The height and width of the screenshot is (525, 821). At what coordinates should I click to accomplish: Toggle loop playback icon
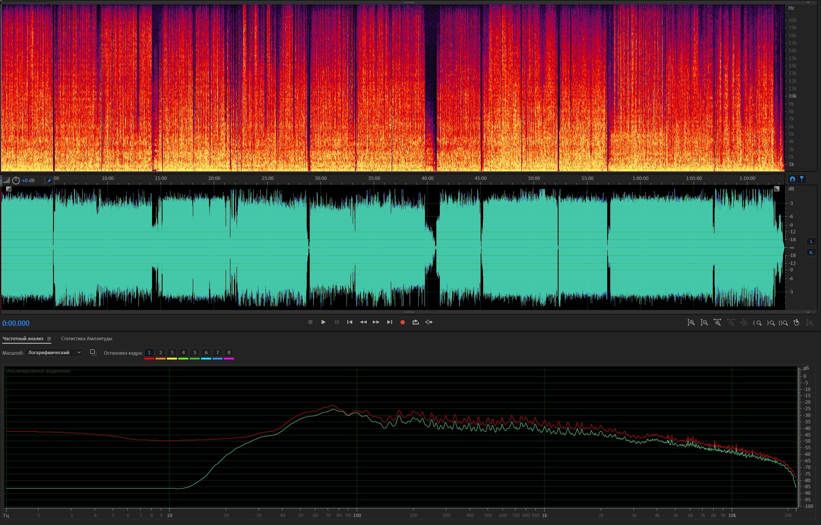pyautogui.click(x=415, y=322)
